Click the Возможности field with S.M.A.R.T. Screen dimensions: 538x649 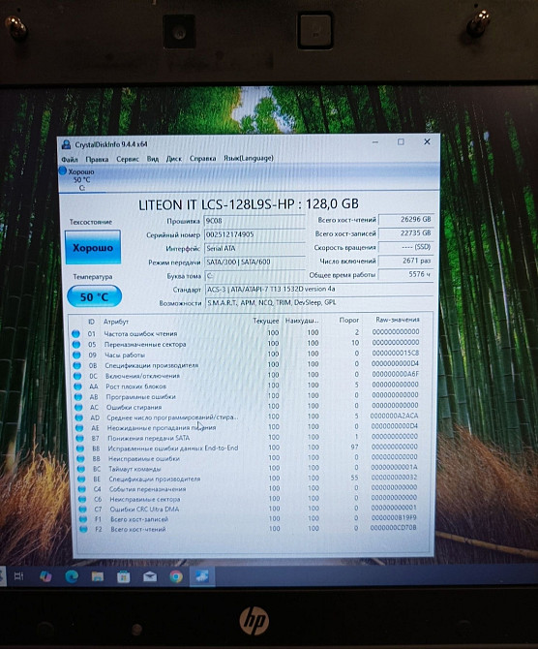point(318,302)
